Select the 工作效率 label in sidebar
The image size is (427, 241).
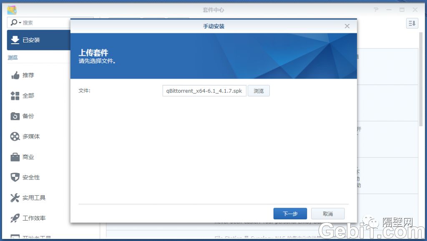34,218
